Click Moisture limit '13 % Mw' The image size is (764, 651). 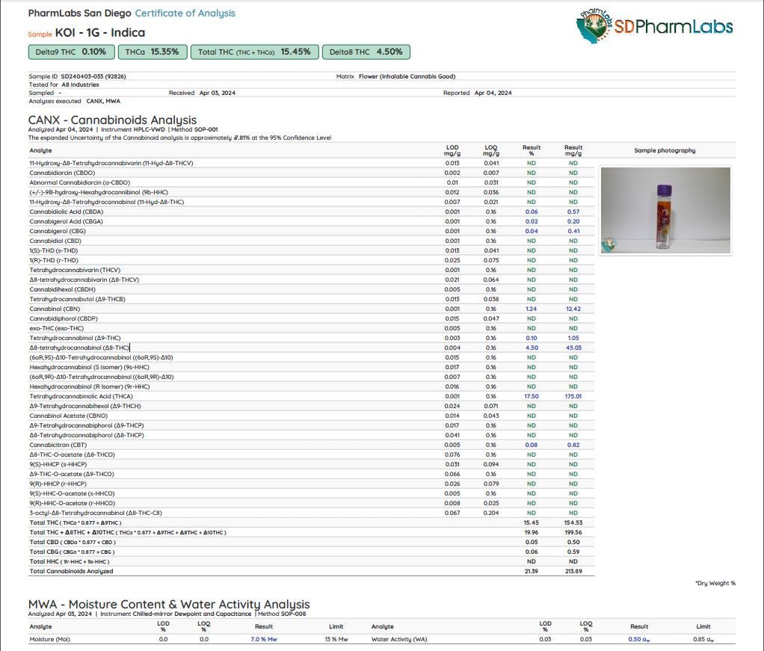tap(336, 639)
